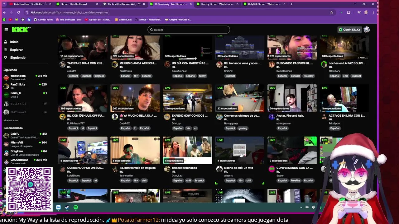Open the Chrome profile avatar
The width and height of the screenshot is (399, 224).
click(366, 12)
